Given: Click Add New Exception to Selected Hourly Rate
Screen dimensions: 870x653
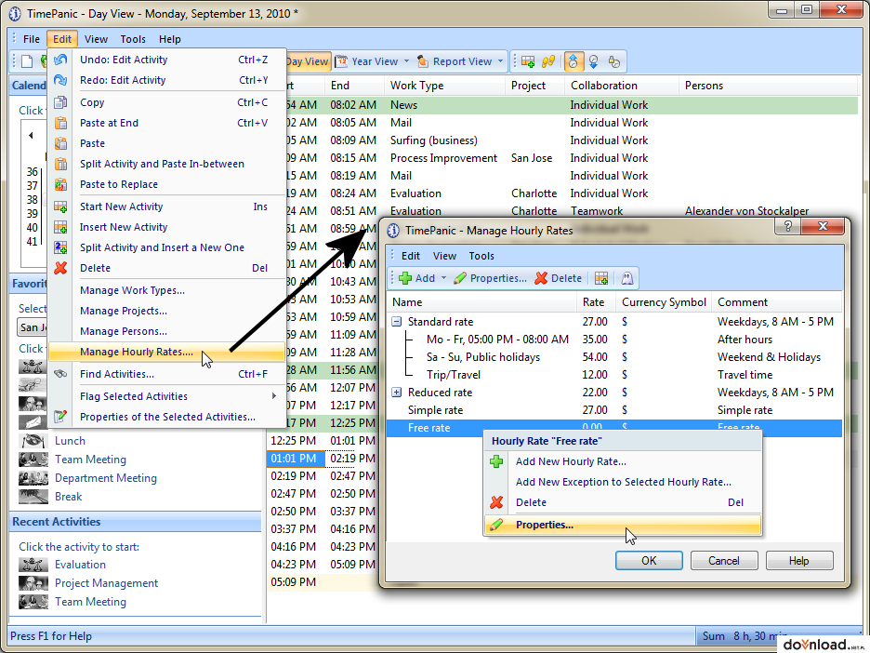Looking at the screenshot, I should coord(623,482).
